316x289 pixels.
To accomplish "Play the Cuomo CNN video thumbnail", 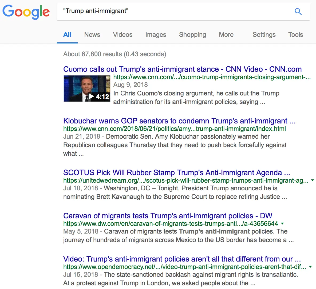I will [x=87, y=89].
